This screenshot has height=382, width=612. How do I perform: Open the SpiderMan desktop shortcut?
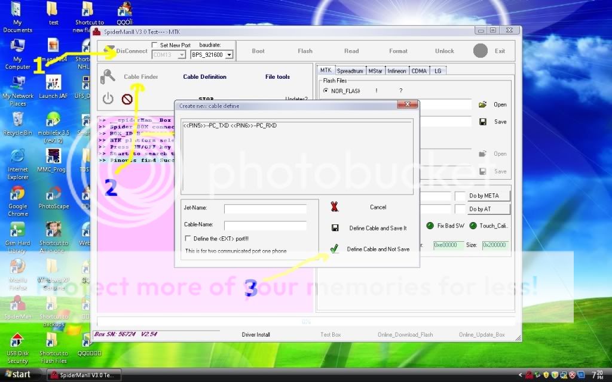point(17,307)
